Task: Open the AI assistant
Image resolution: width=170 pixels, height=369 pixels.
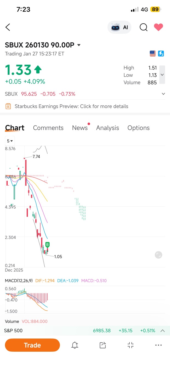Action: 119,27
